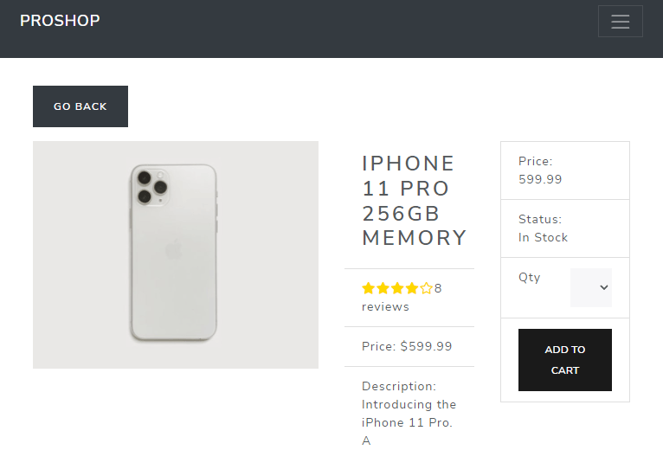Click the second gold rating star

[x=383, y=289]
